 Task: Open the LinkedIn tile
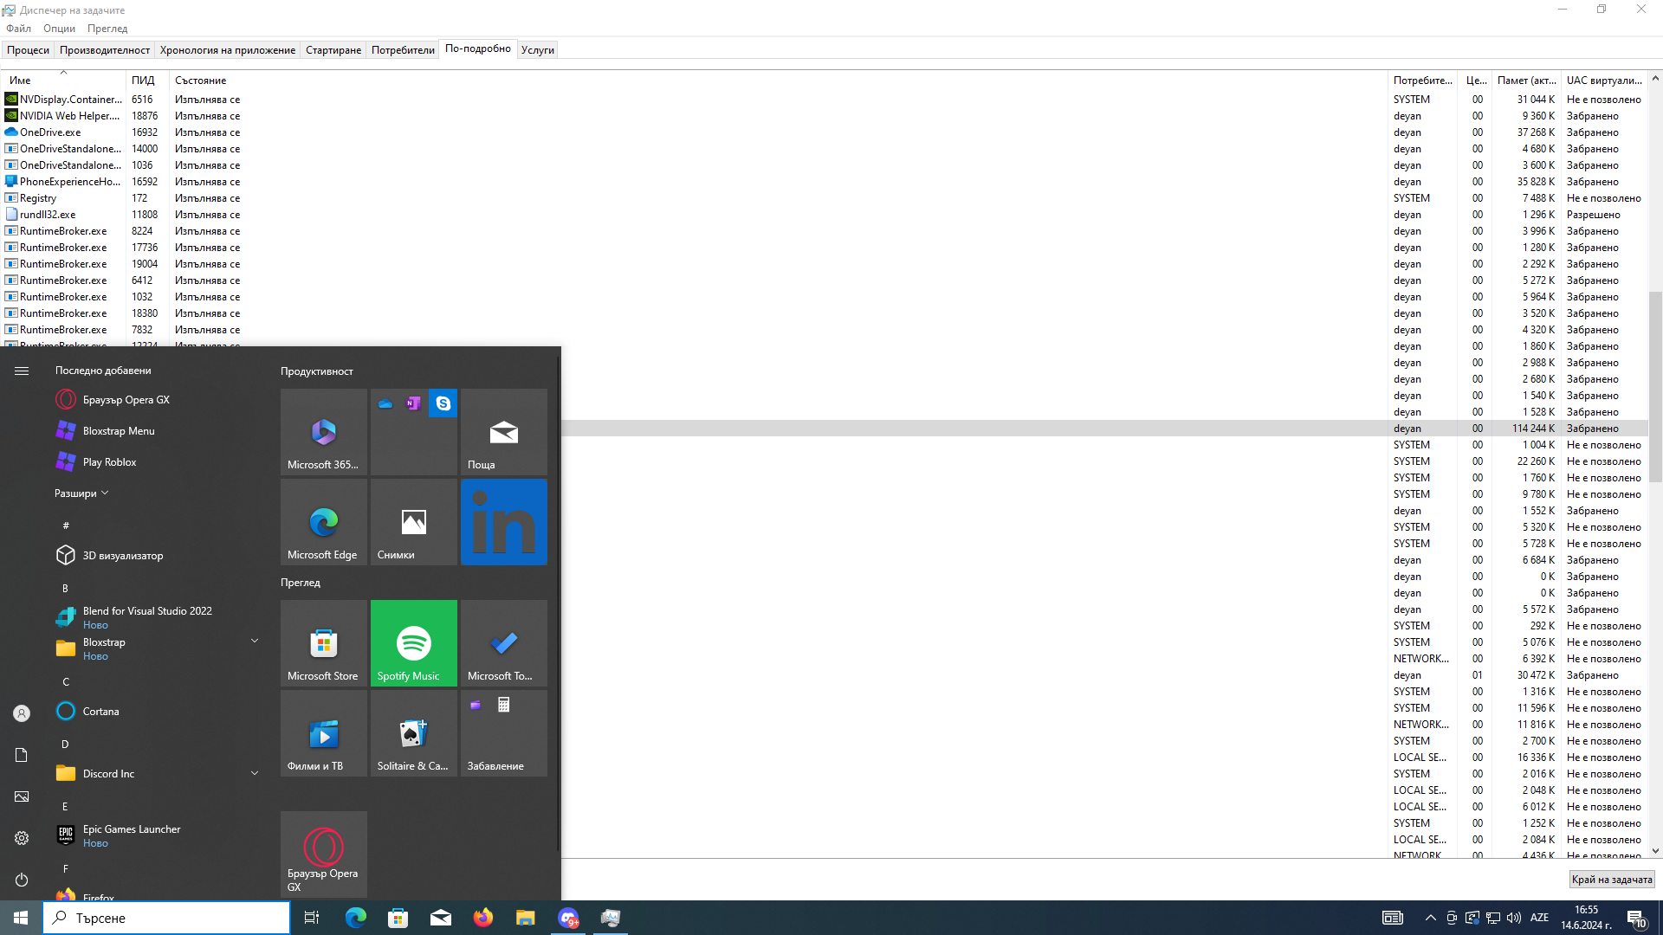point(503,521)
